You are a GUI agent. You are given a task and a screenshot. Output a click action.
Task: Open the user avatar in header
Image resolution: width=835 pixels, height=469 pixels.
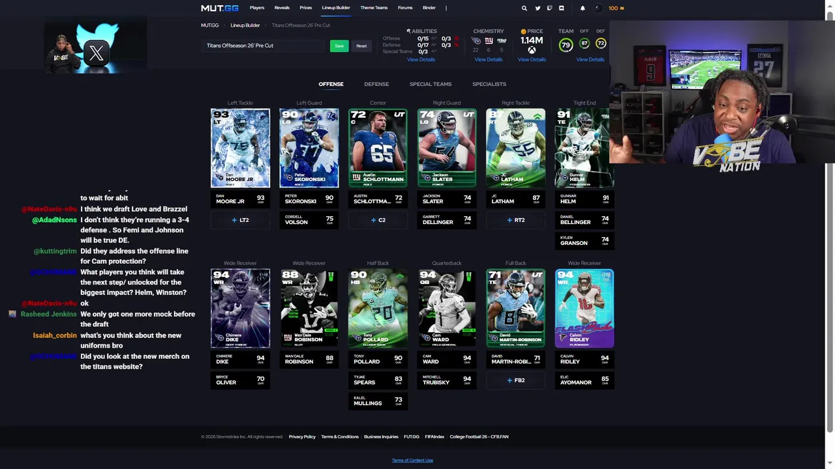pyautogui.click(x=599, y=8)
